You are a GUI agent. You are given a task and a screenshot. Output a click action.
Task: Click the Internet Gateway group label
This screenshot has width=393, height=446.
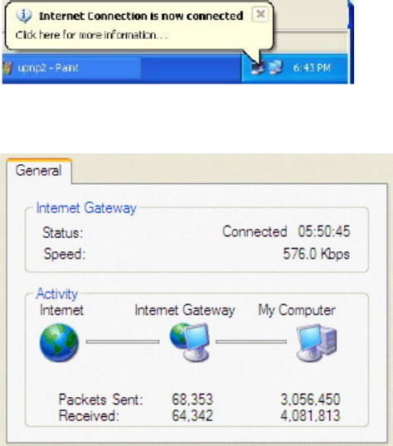(x=86, y=208)
